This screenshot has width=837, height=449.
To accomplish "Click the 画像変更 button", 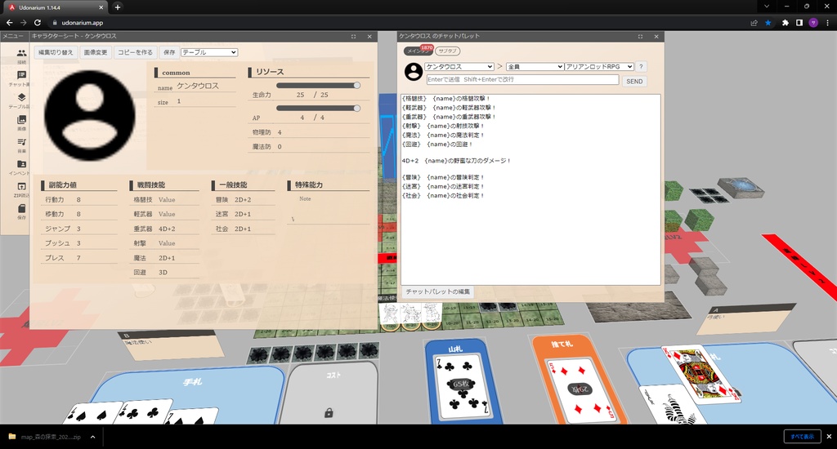I will (96, 52).
